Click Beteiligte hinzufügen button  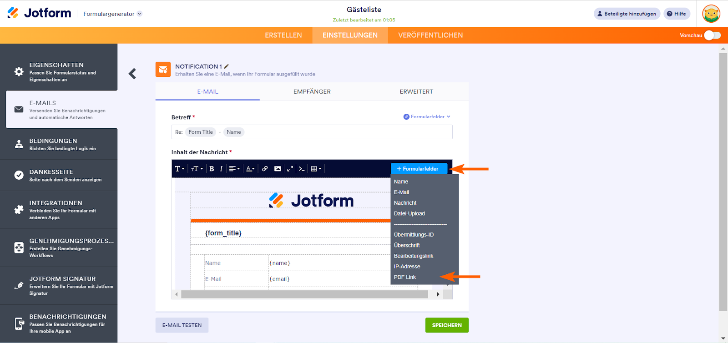[x=627, y=14]
